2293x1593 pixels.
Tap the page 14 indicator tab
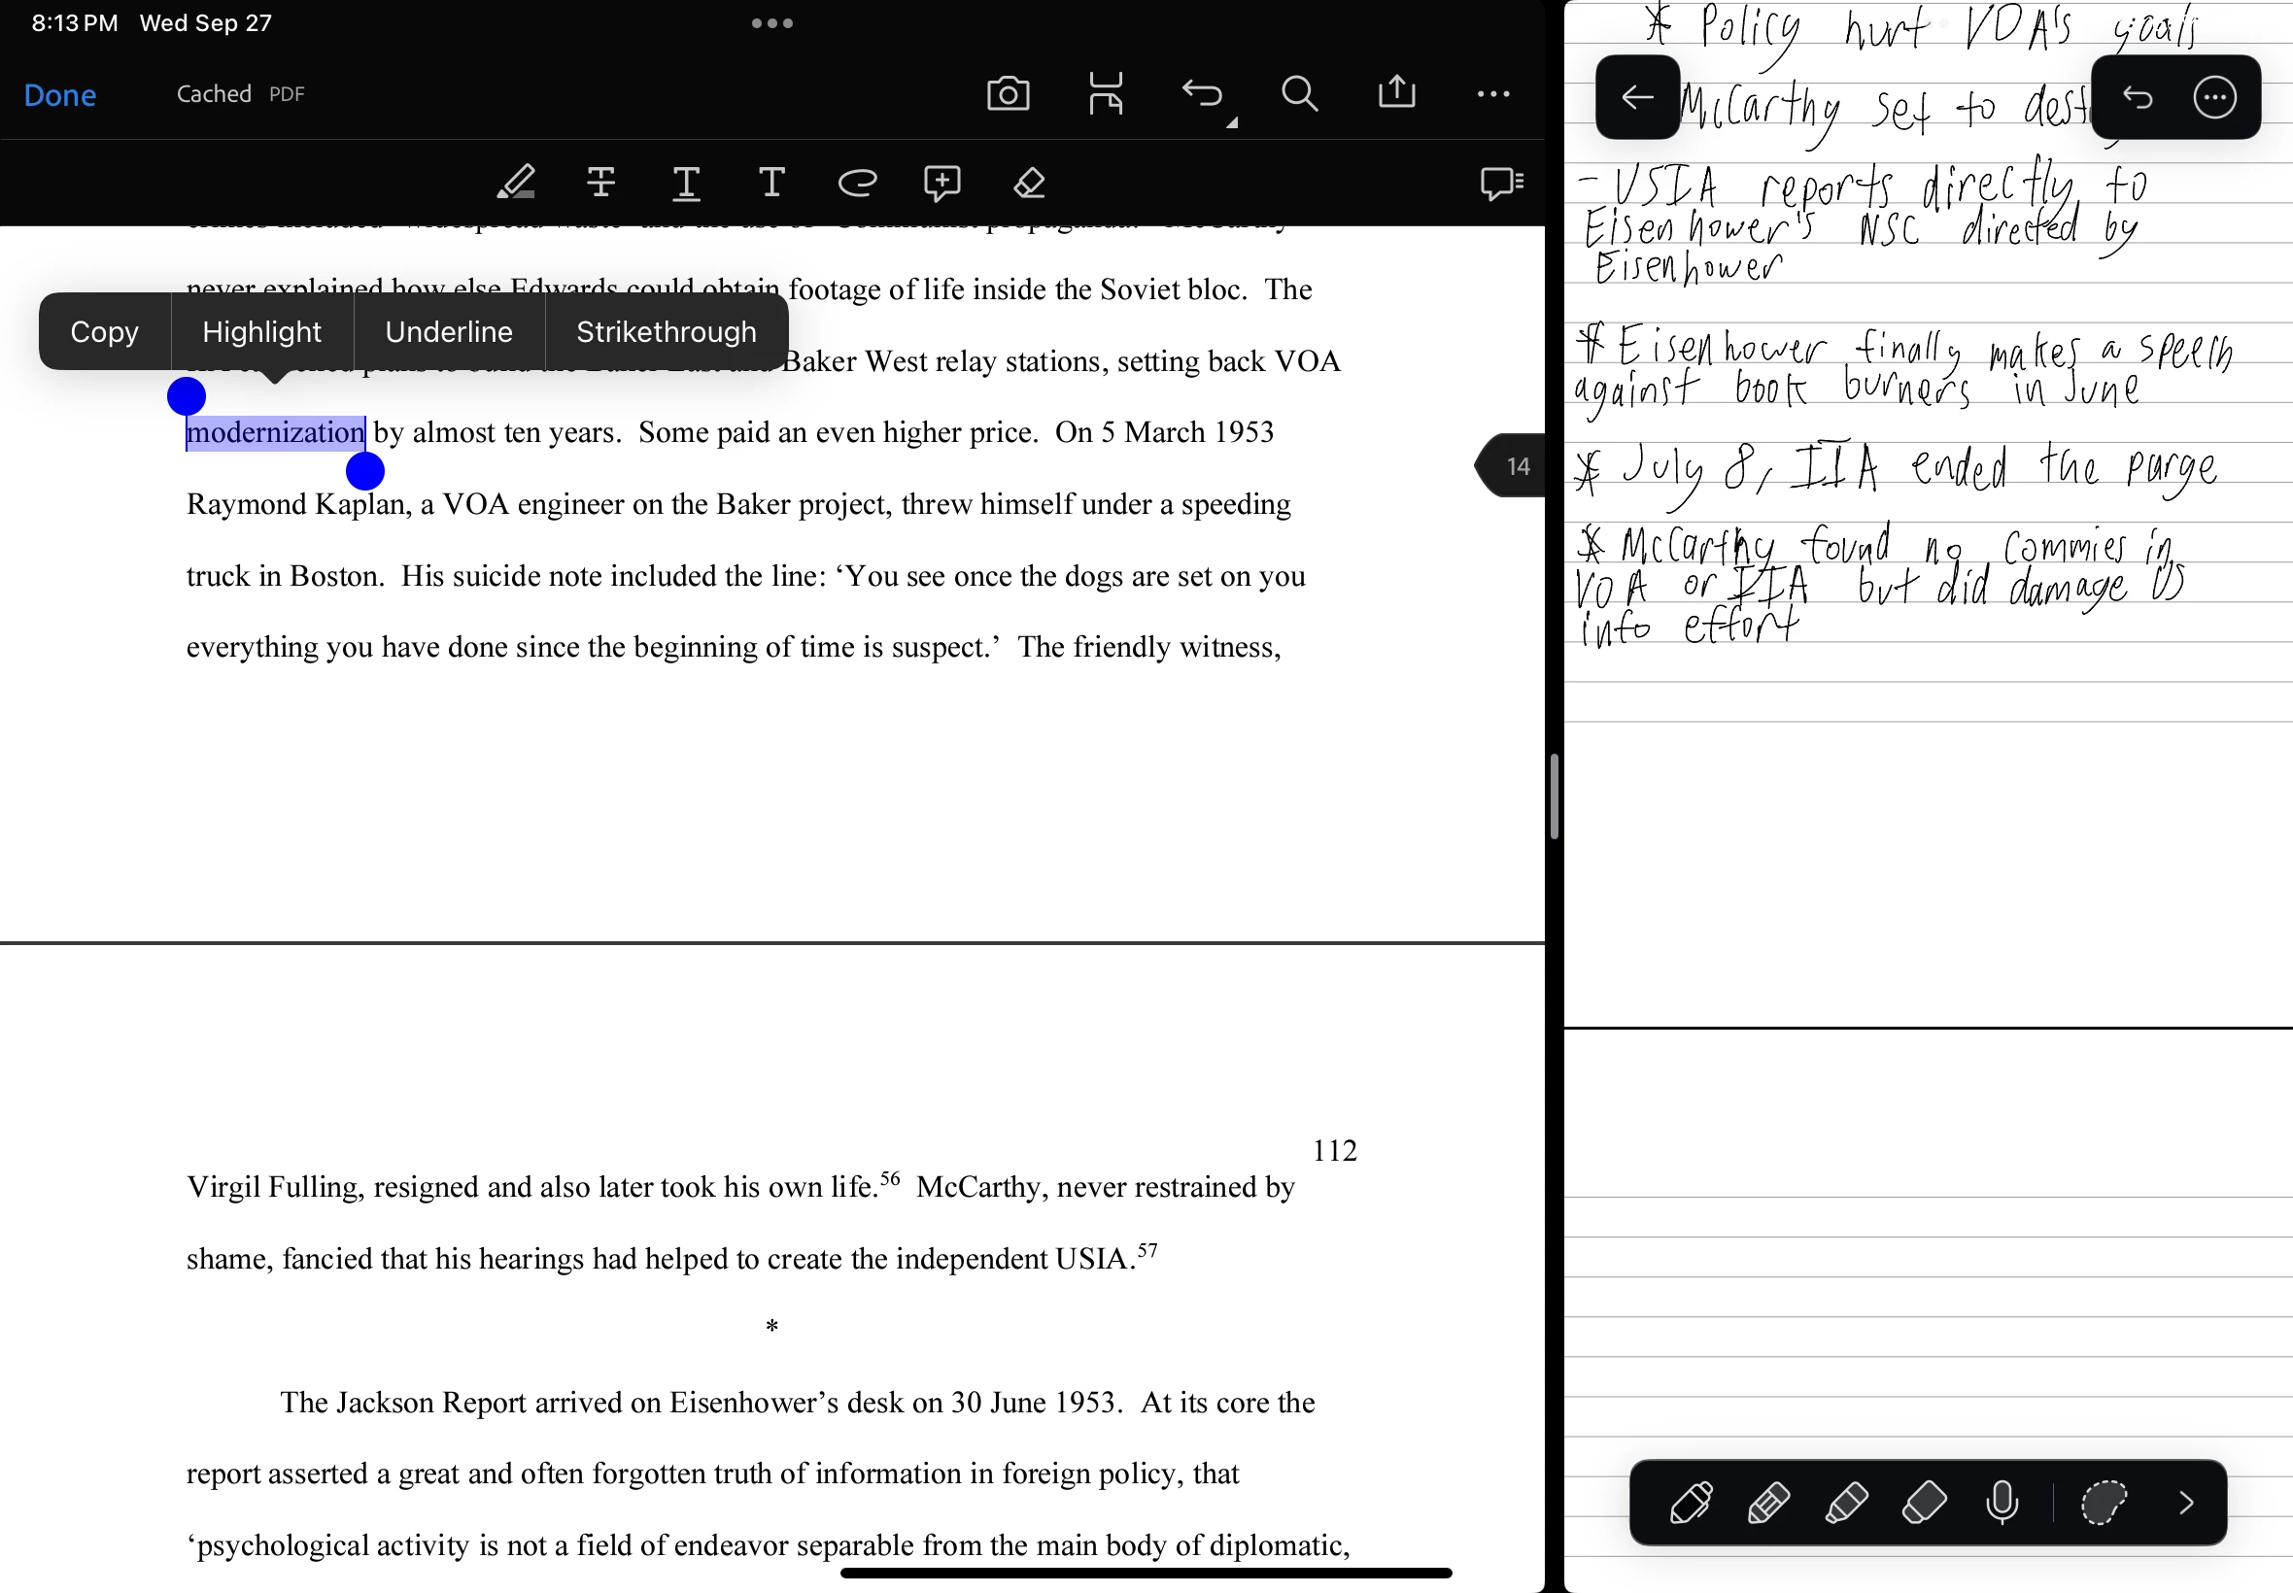[x=1516, y=466]
